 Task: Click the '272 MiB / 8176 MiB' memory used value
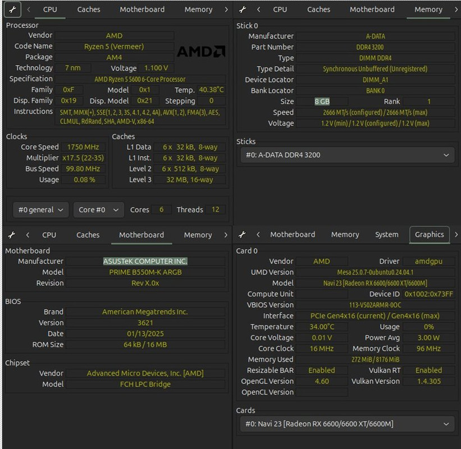coord(376,360)
